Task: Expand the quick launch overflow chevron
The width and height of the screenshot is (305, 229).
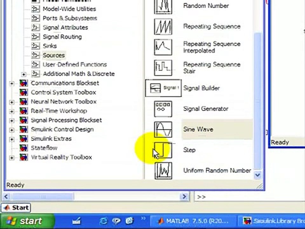Action: (143, 218)
